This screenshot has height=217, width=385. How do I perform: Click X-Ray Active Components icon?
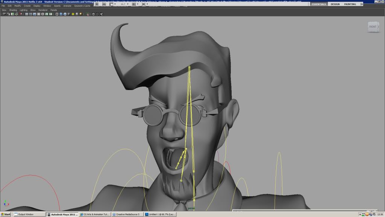97,14
